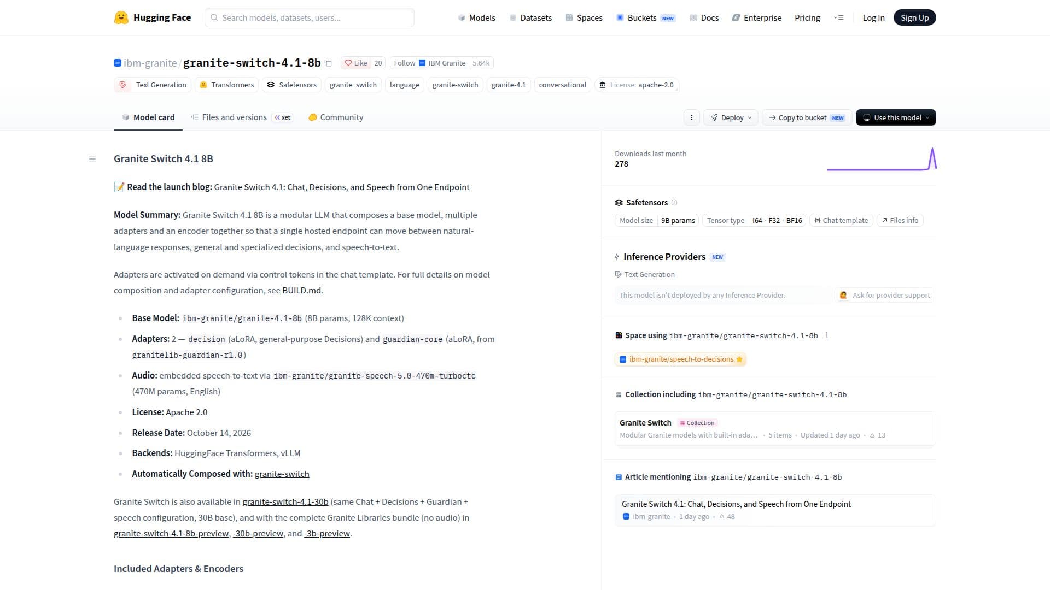Copy model name with clipboard icon
1050x590 pixels.
point(328,63)
